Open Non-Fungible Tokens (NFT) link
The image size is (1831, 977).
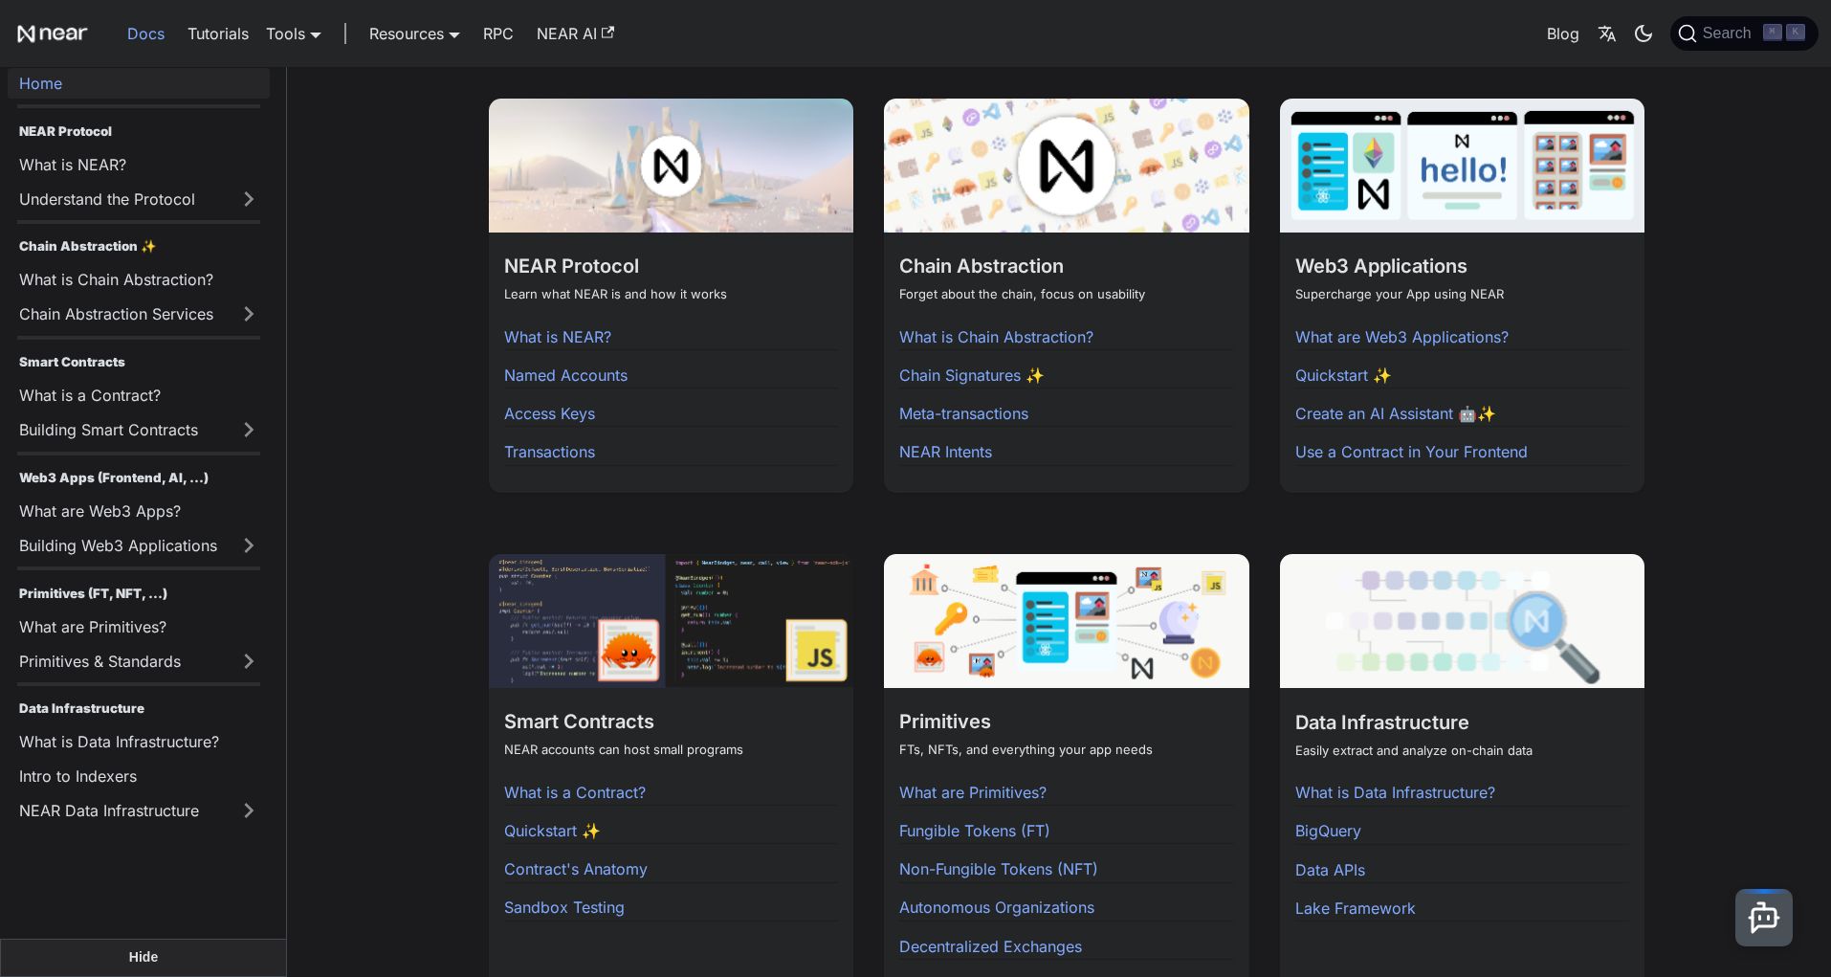pyautogui.click(x=998, y=869)
